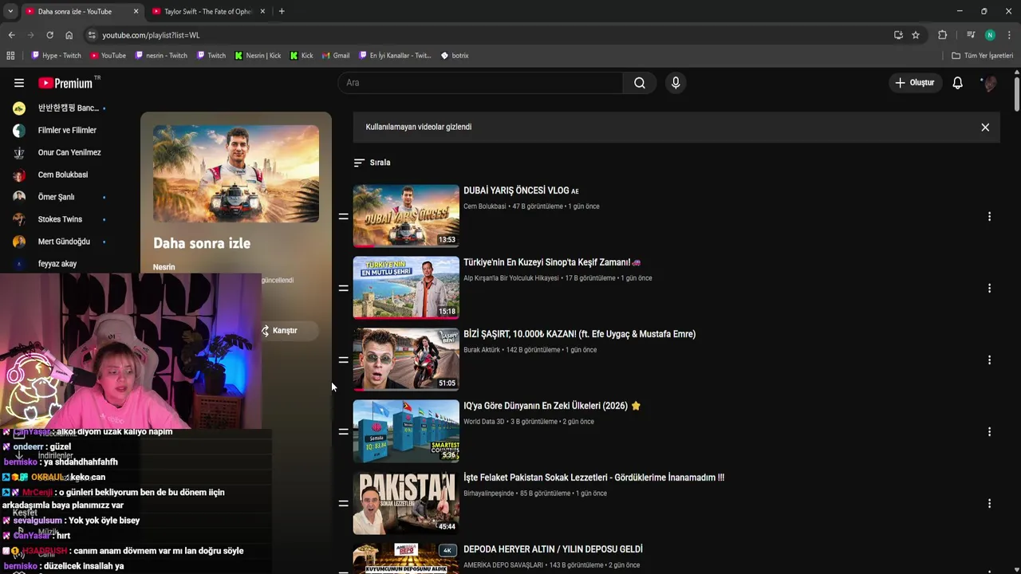The width and height of the screenshot is (1021, 574).
Task: Open DUBAİ YARIŞ ÖNCESİ VLOG thumbnail
Action: tap(406, 216)
